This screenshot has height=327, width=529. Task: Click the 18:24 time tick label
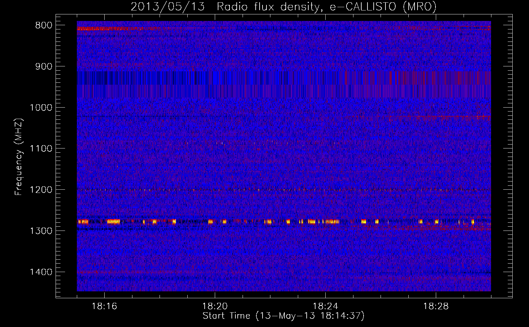coord(325,306)
